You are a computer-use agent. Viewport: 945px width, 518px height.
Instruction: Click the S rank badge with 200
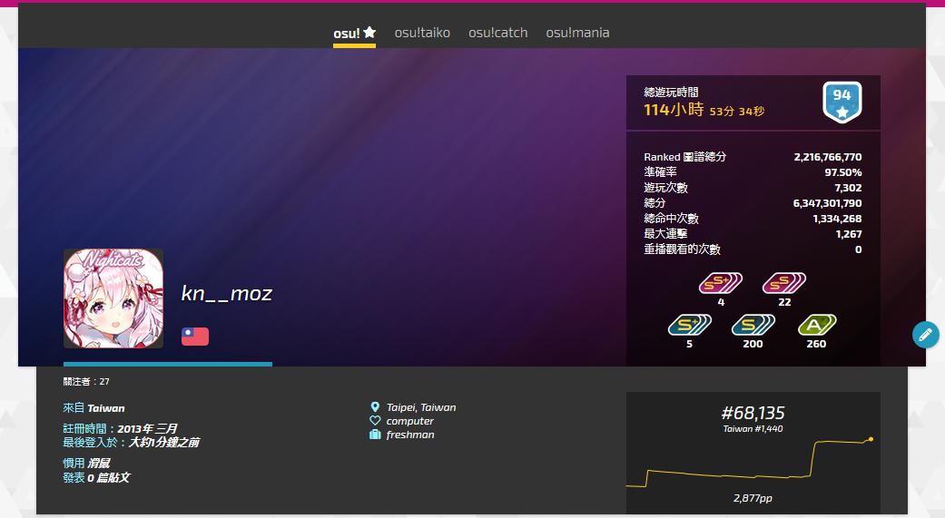coord(753,326)
